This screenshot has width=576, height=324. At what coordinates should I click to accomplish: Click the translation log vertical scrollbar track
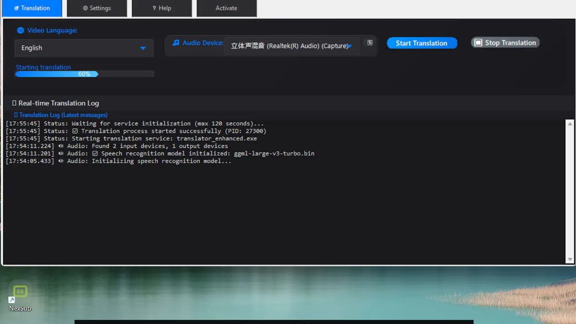(570, 191)
